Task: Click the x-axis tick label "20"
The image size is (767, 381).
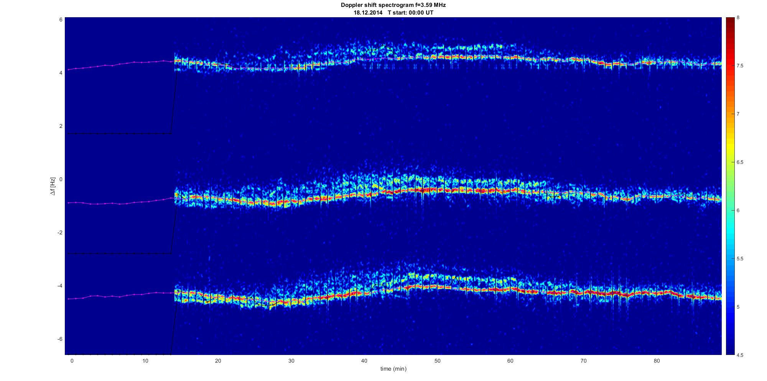Action: [x=218, y=361]
